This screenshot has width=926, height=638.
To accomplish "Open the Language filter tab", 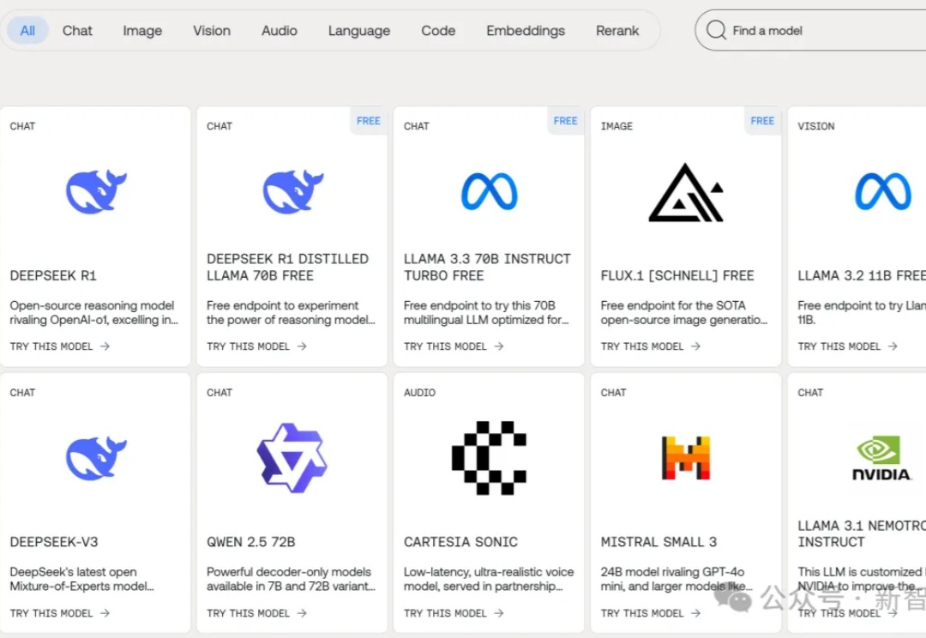I will tap(359, 30).
